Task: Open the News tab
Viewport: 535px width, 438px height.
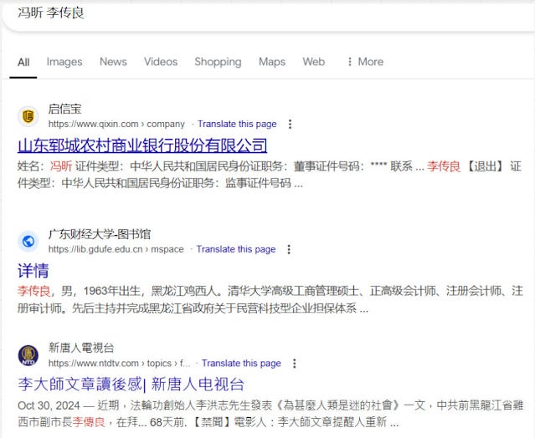Action: click(x=113, y=62)
